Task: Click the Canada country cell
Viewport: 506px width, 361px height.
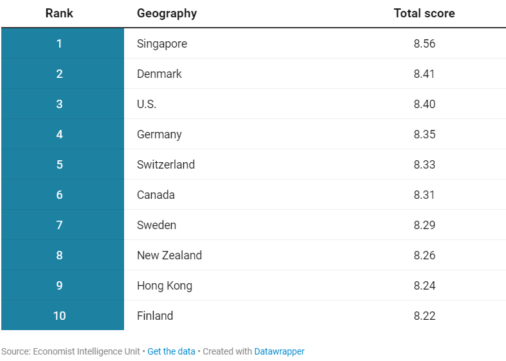Action: (x=156, y=195)
